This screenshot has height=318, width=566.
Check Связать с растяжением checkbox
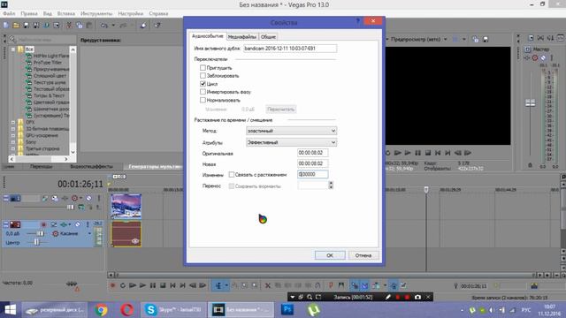pos(232,175)
